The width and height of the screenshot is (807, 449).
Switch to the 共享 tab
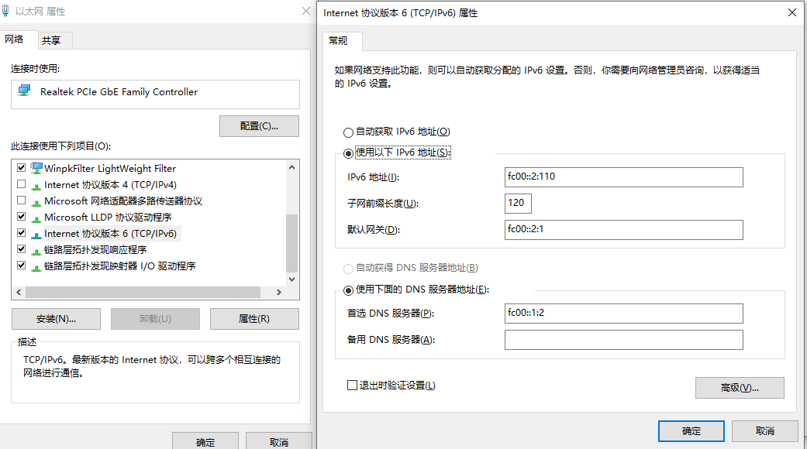(52, 40)
